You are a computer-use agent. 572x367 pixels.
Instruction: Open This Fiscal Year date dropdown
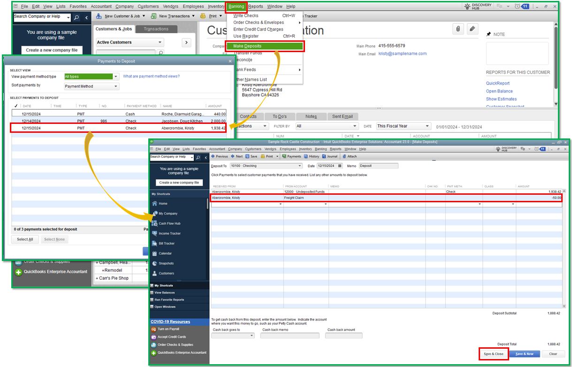click(427, 126)
